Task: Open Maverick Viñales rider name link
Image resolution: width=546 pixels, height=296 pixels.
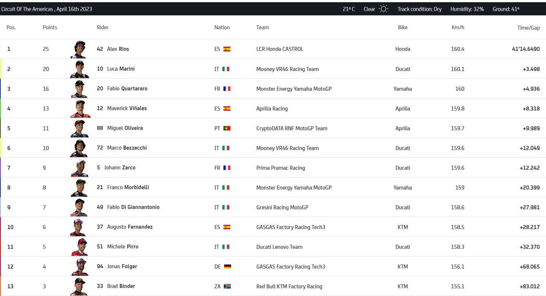Action: click(122, 108)
